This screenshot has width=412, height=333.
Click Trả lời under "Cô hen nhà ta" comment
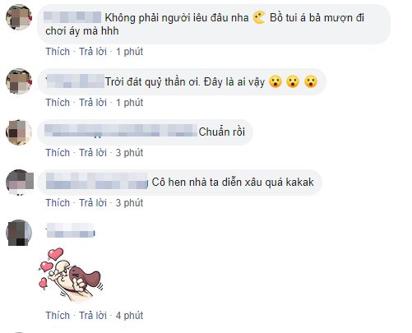(x=93, y=203)
